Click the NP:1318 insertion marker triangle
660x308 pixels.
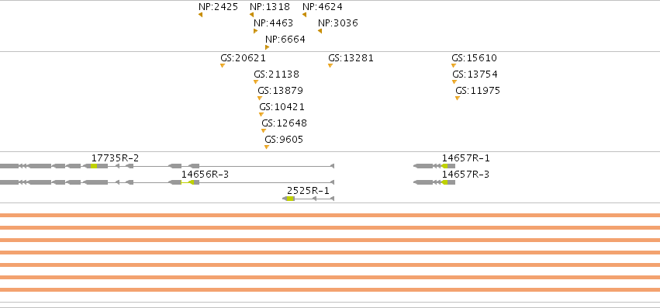point(251,15)
